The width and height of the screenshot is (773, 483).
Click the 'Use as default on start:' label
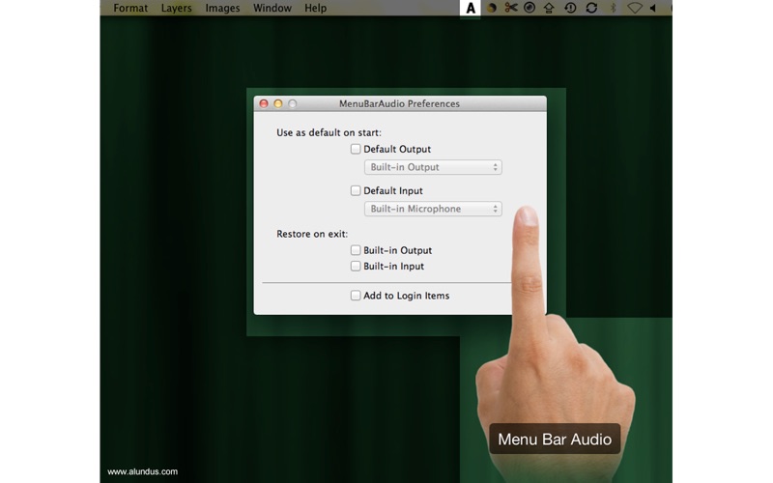tap(329, 132)
